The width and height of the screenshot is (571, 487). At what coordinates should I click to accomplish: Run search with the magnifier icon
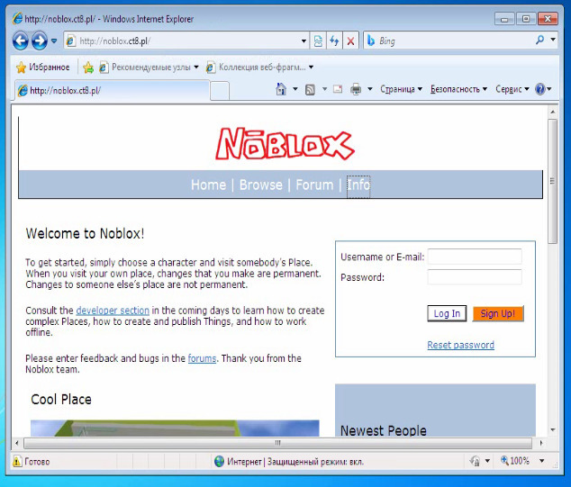(540, 40)
